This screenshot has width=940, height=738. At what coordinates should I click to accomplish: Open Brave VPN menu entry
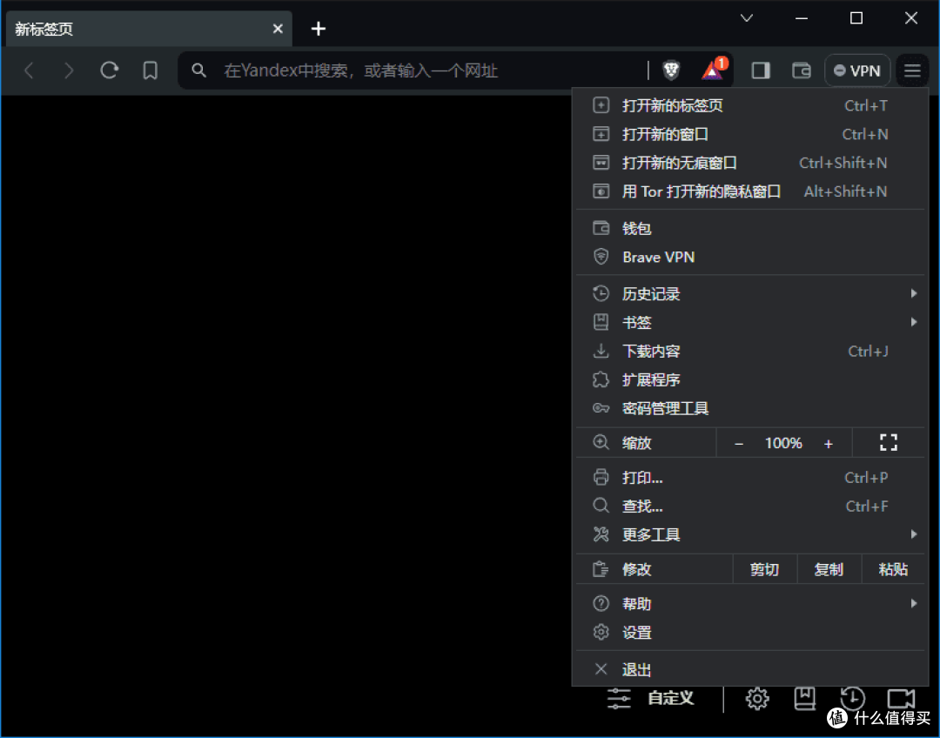[x=749, y=258]
